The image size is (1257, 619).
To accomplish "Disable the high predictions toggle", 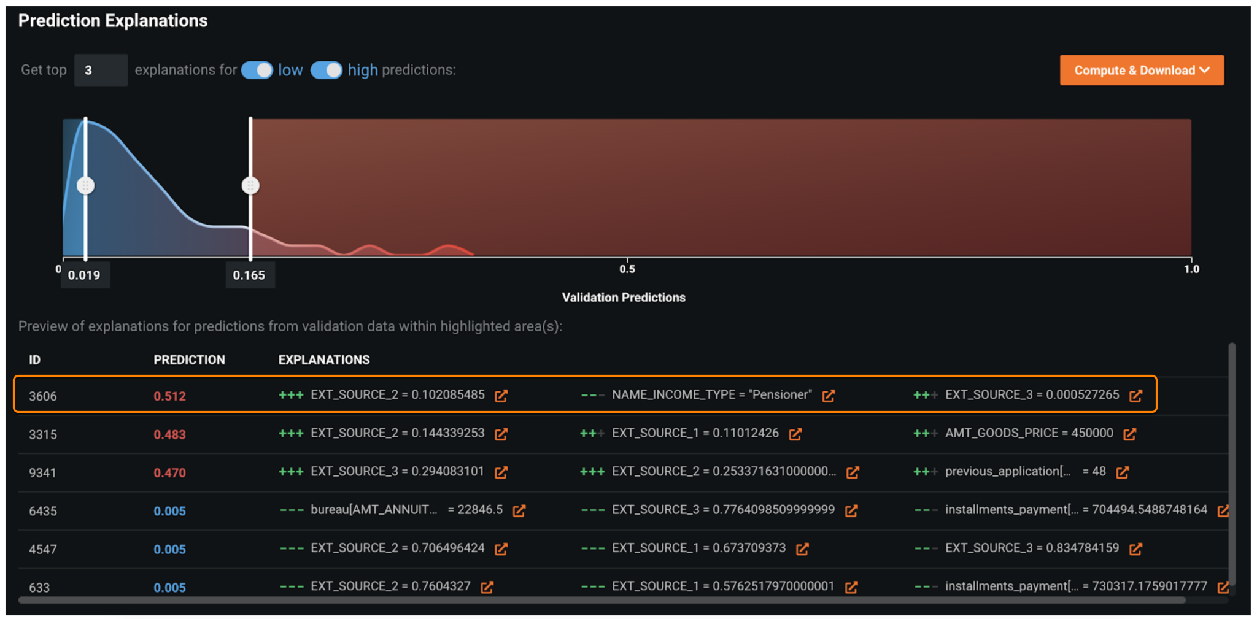I will coord(326,70).
